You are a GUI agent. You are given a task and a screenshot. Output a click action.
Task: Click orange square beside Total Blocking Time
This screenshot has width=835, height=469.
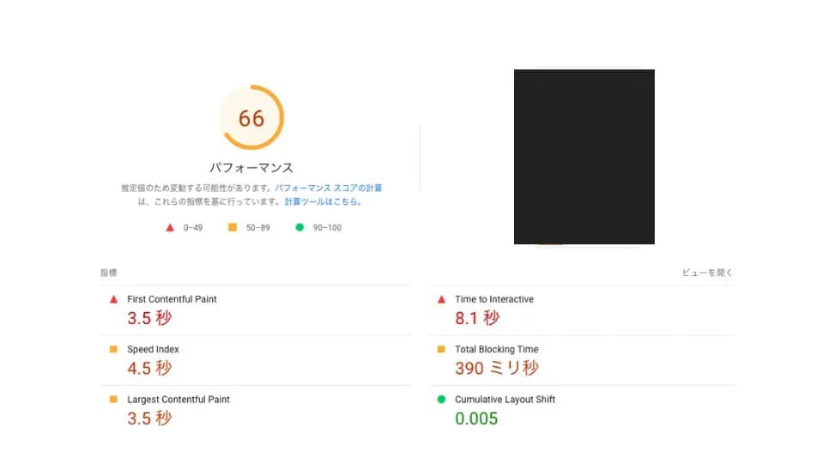pyautogui.click(x=441, y=350)
